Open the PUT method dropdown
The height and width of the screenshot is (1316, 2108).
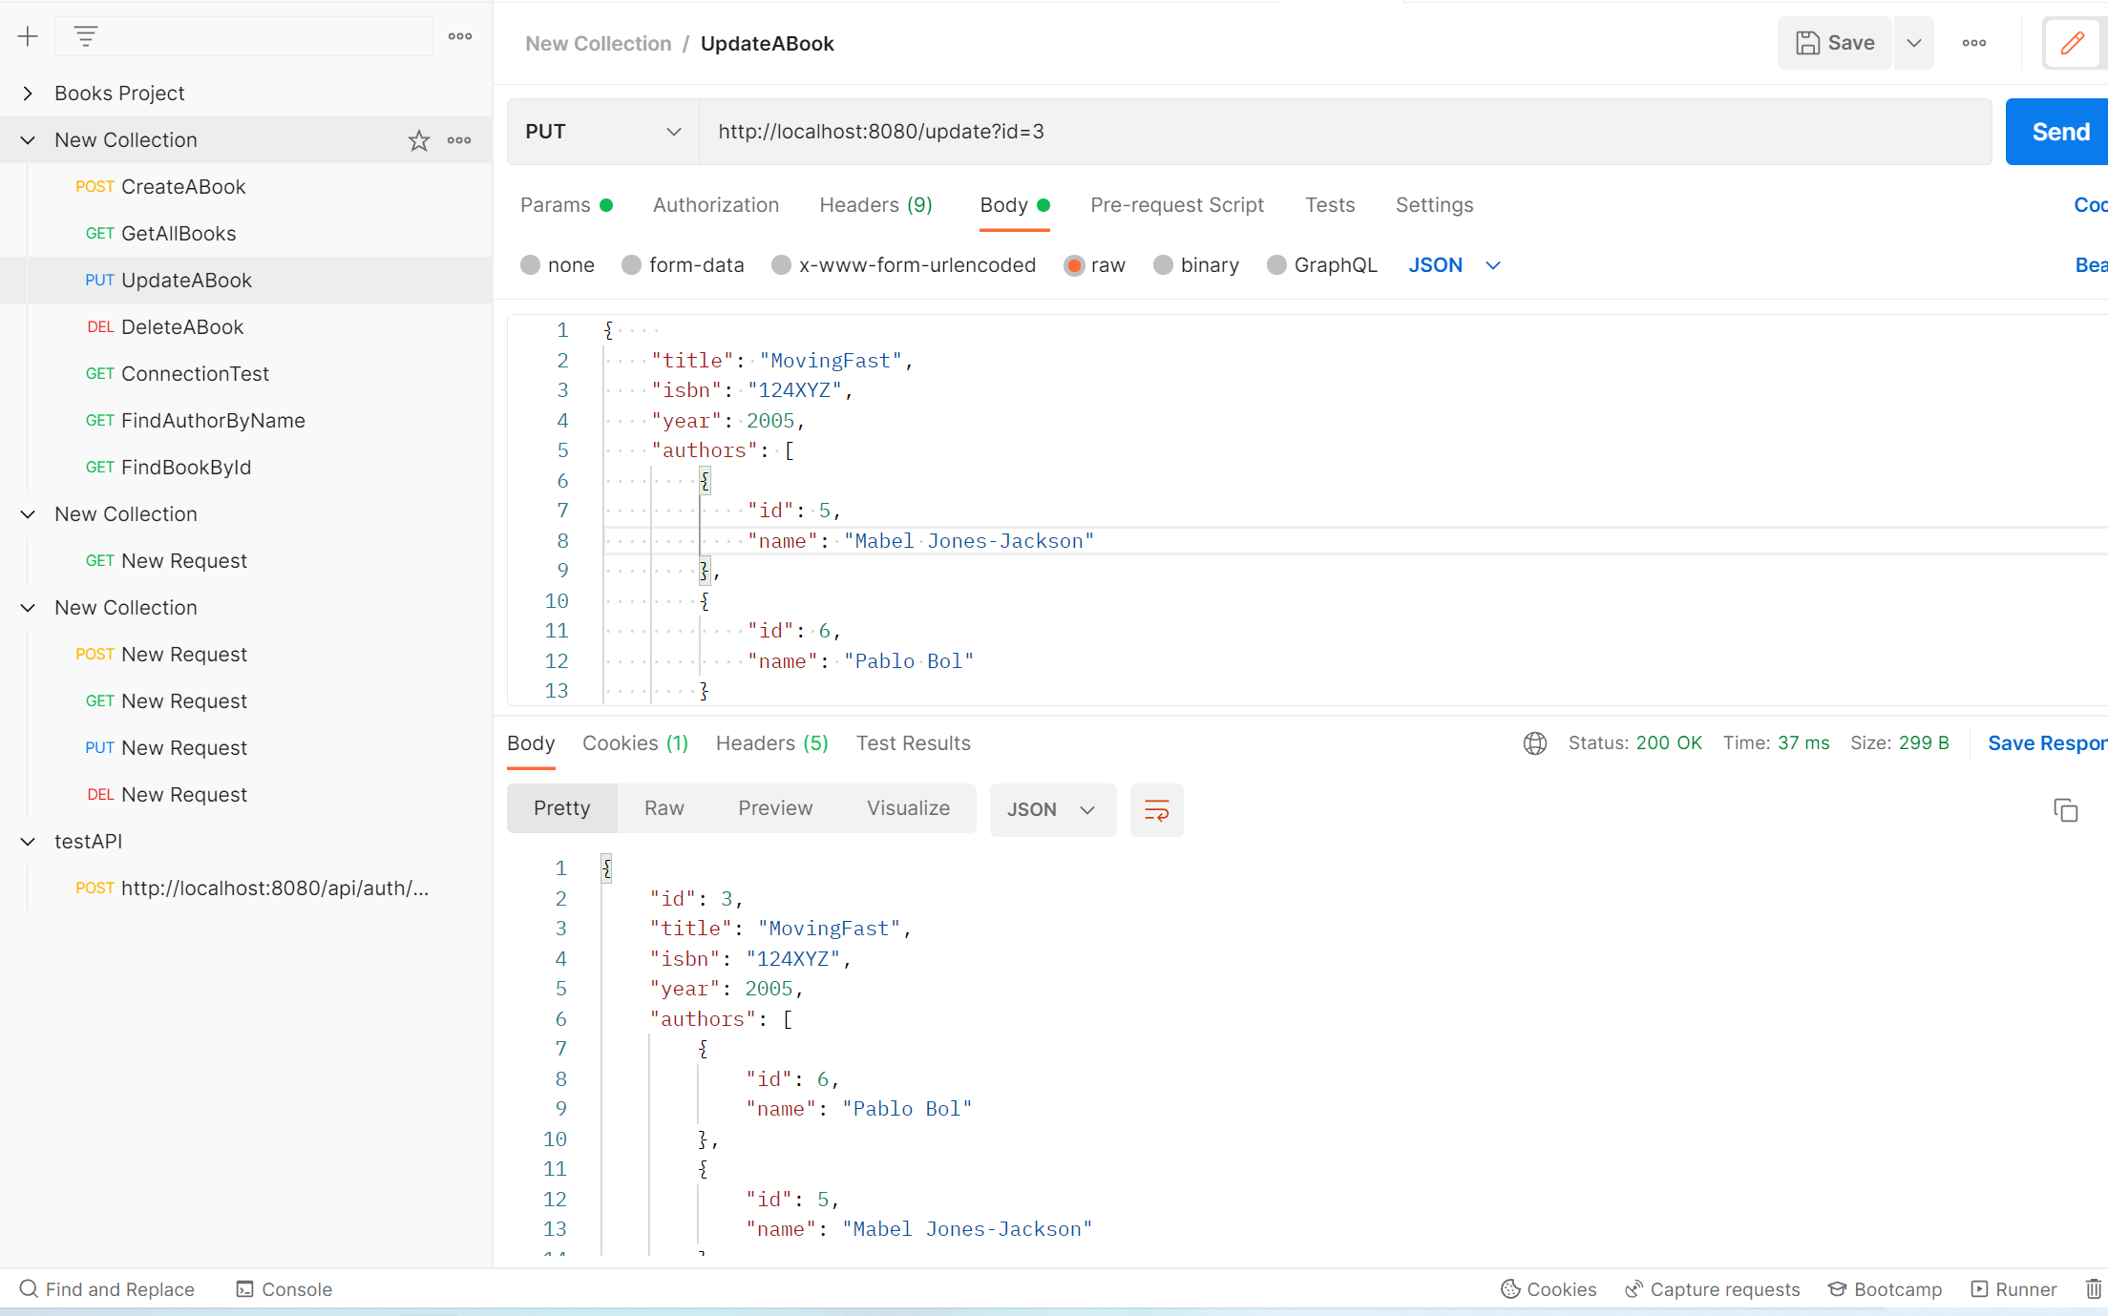[x=602, y=132]
